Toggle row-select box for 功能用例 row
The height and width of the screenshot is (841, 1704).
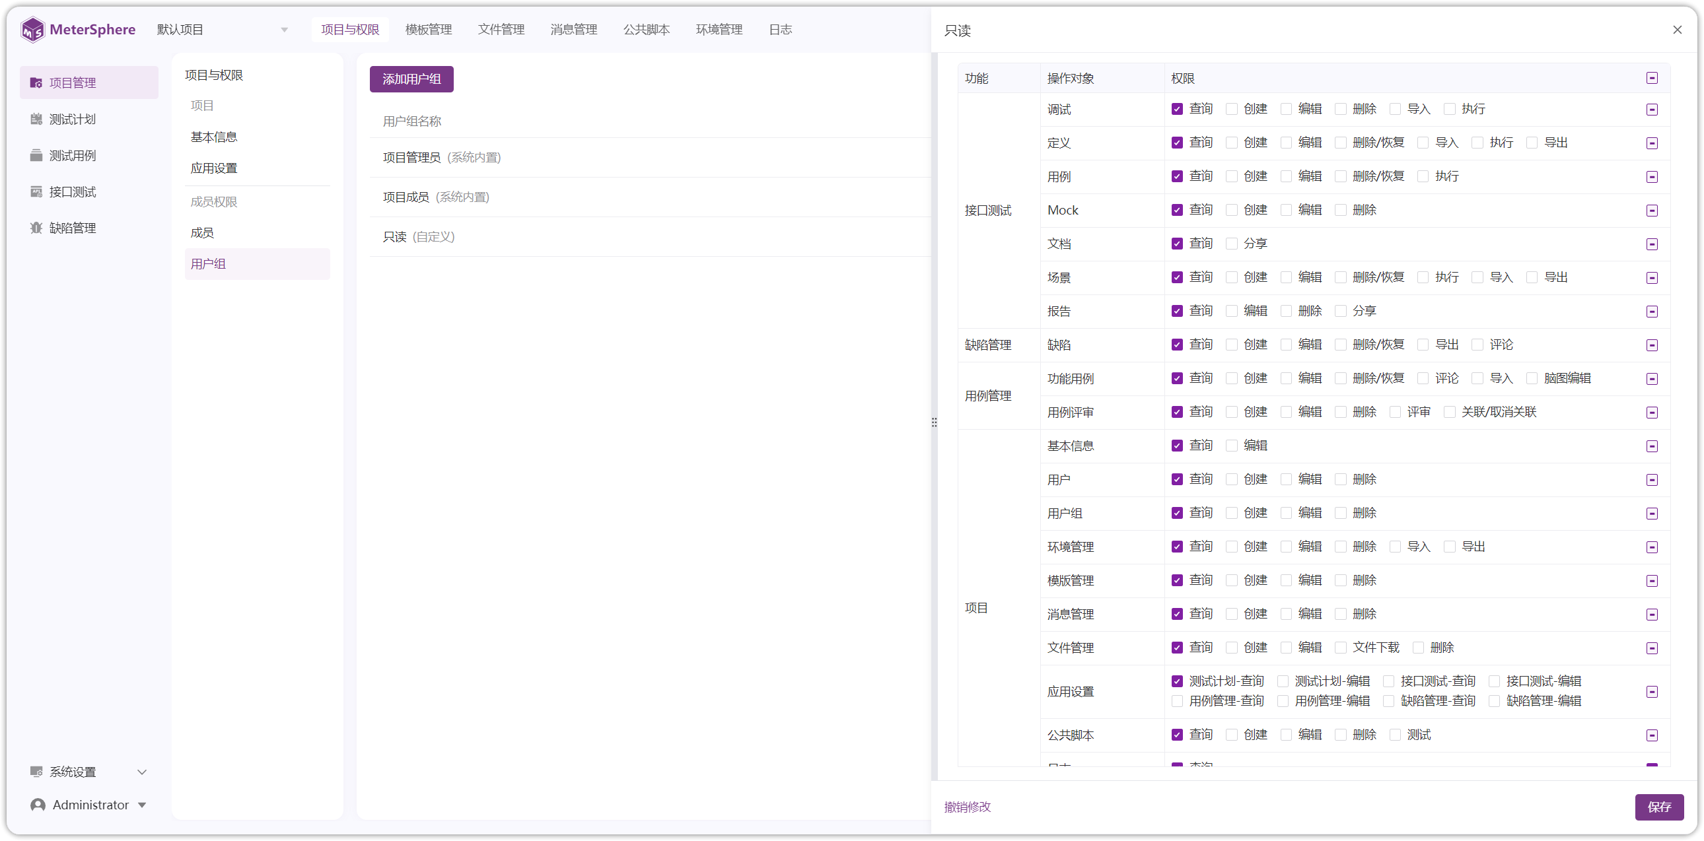[x=1652, y=379]
